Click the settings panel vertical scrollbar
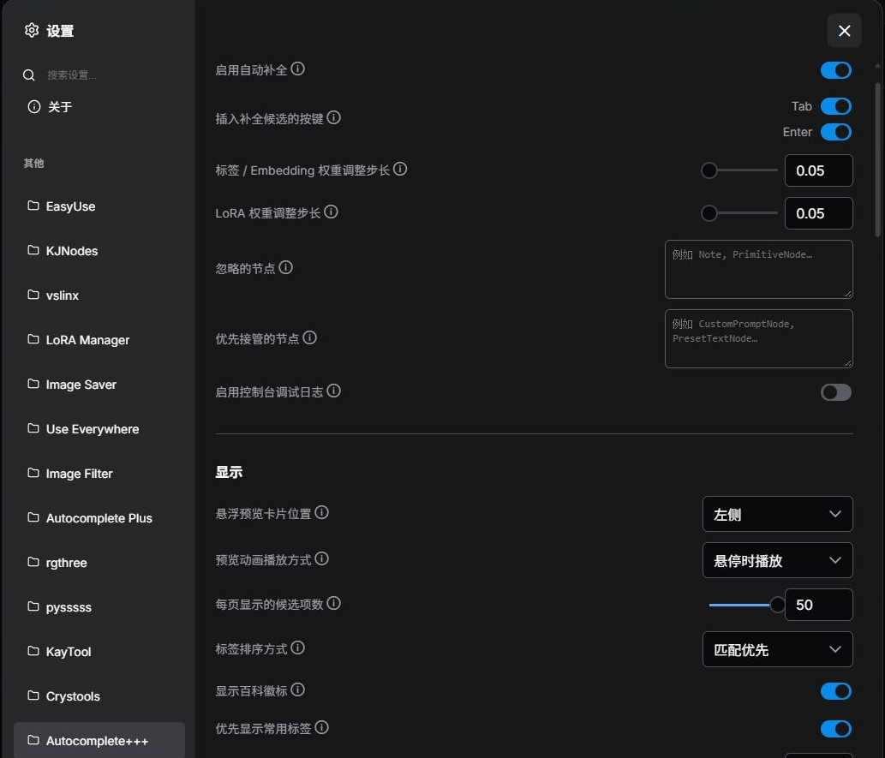 point(877,159)
